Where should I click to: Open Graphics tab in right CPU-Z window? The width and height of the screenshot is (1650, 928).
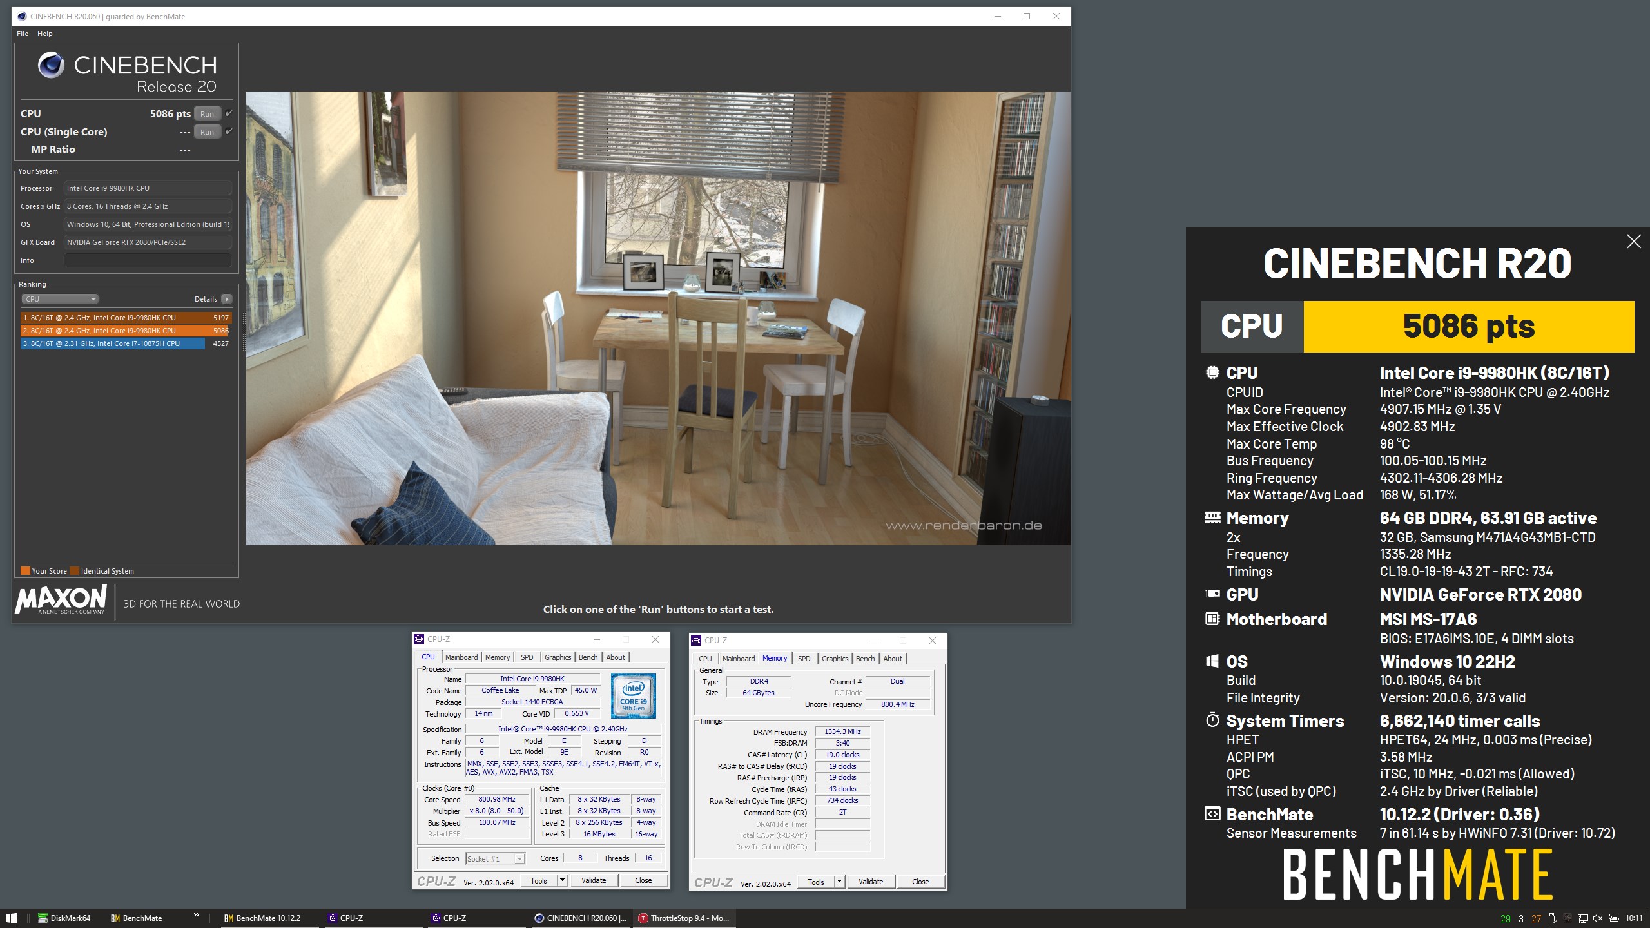835,659
